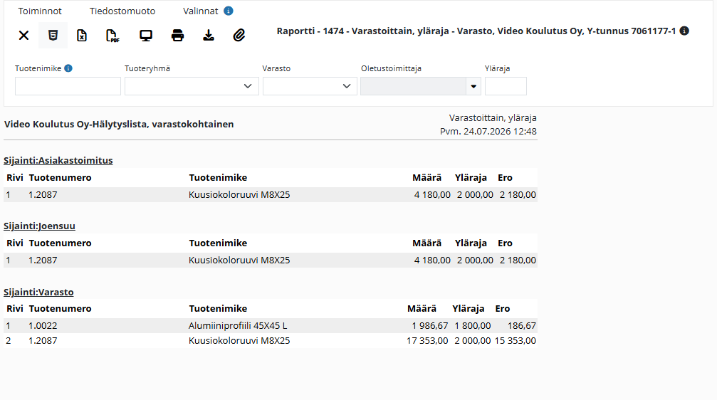Close the report with the X icon
The height and width of the screenshot is (400, 717).
23,35
